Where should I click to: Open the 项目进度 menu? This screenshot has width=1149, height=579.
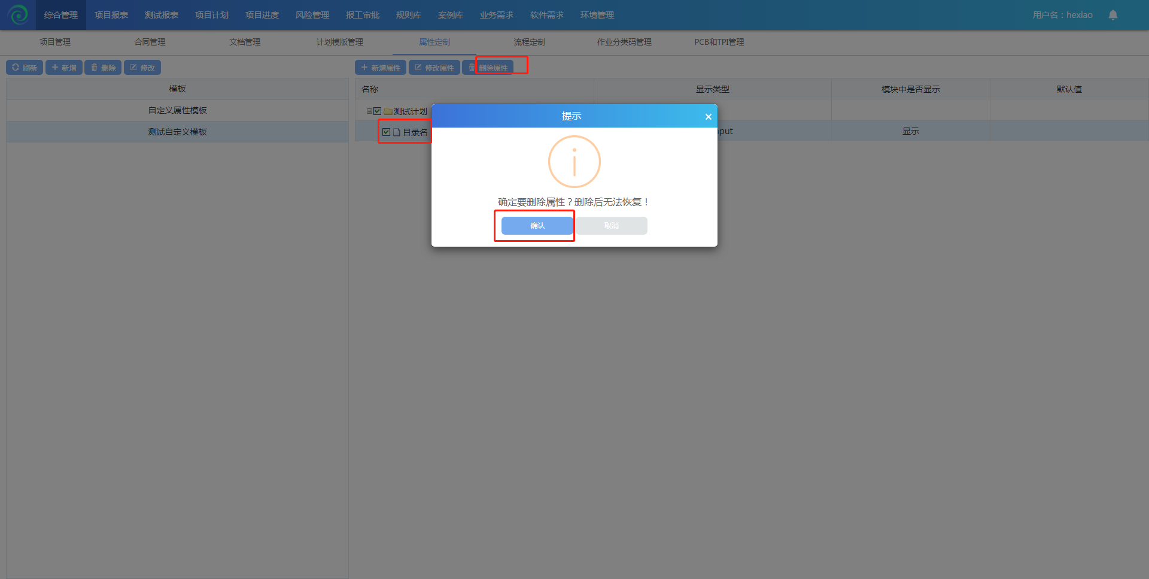click(262, 15)
